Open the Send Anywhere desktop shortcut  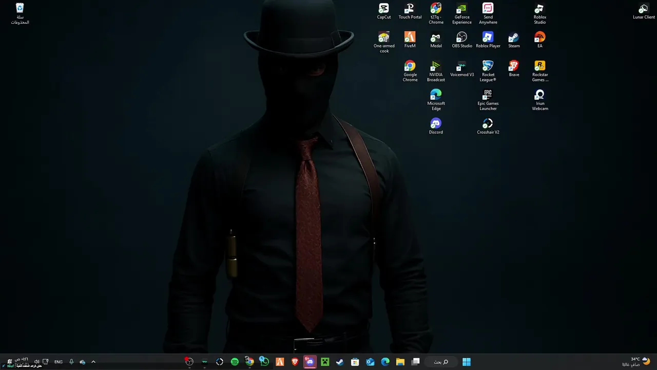488,14
